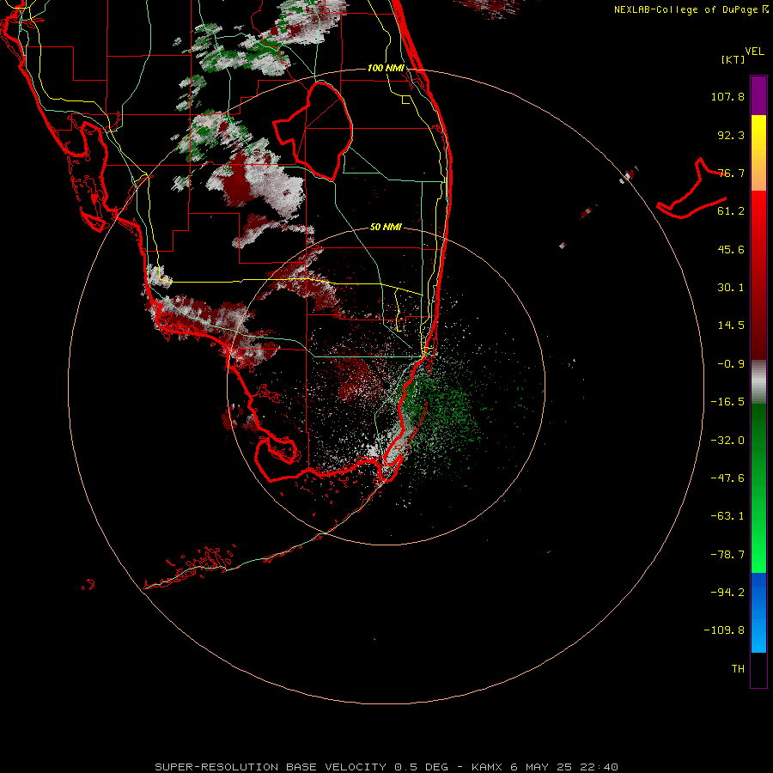
Task: Click the -16.5 legend value
Action: [727, 402]
